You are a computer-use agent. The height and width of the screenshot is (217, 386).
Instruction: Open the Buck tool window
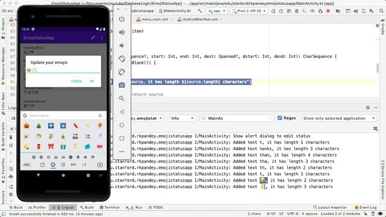click(16, 207)
